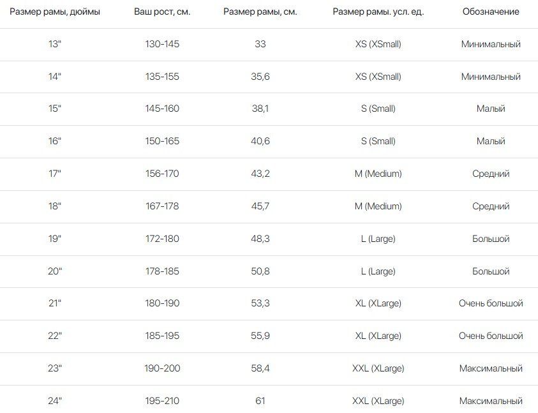Select the 24" frame size cell
The height and width of the screenshot is (413, 538).
point(55,401)
